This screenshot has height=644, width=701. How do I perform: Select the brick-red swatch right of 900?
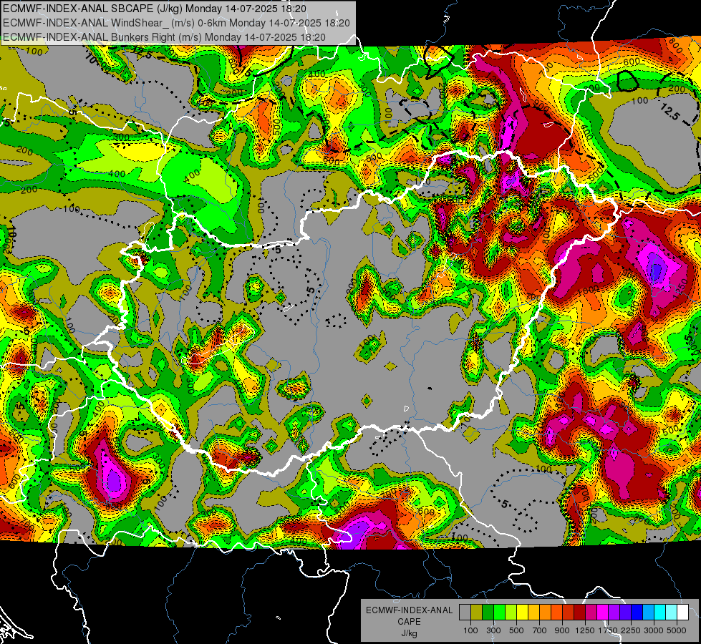click(x=569, y=612)
